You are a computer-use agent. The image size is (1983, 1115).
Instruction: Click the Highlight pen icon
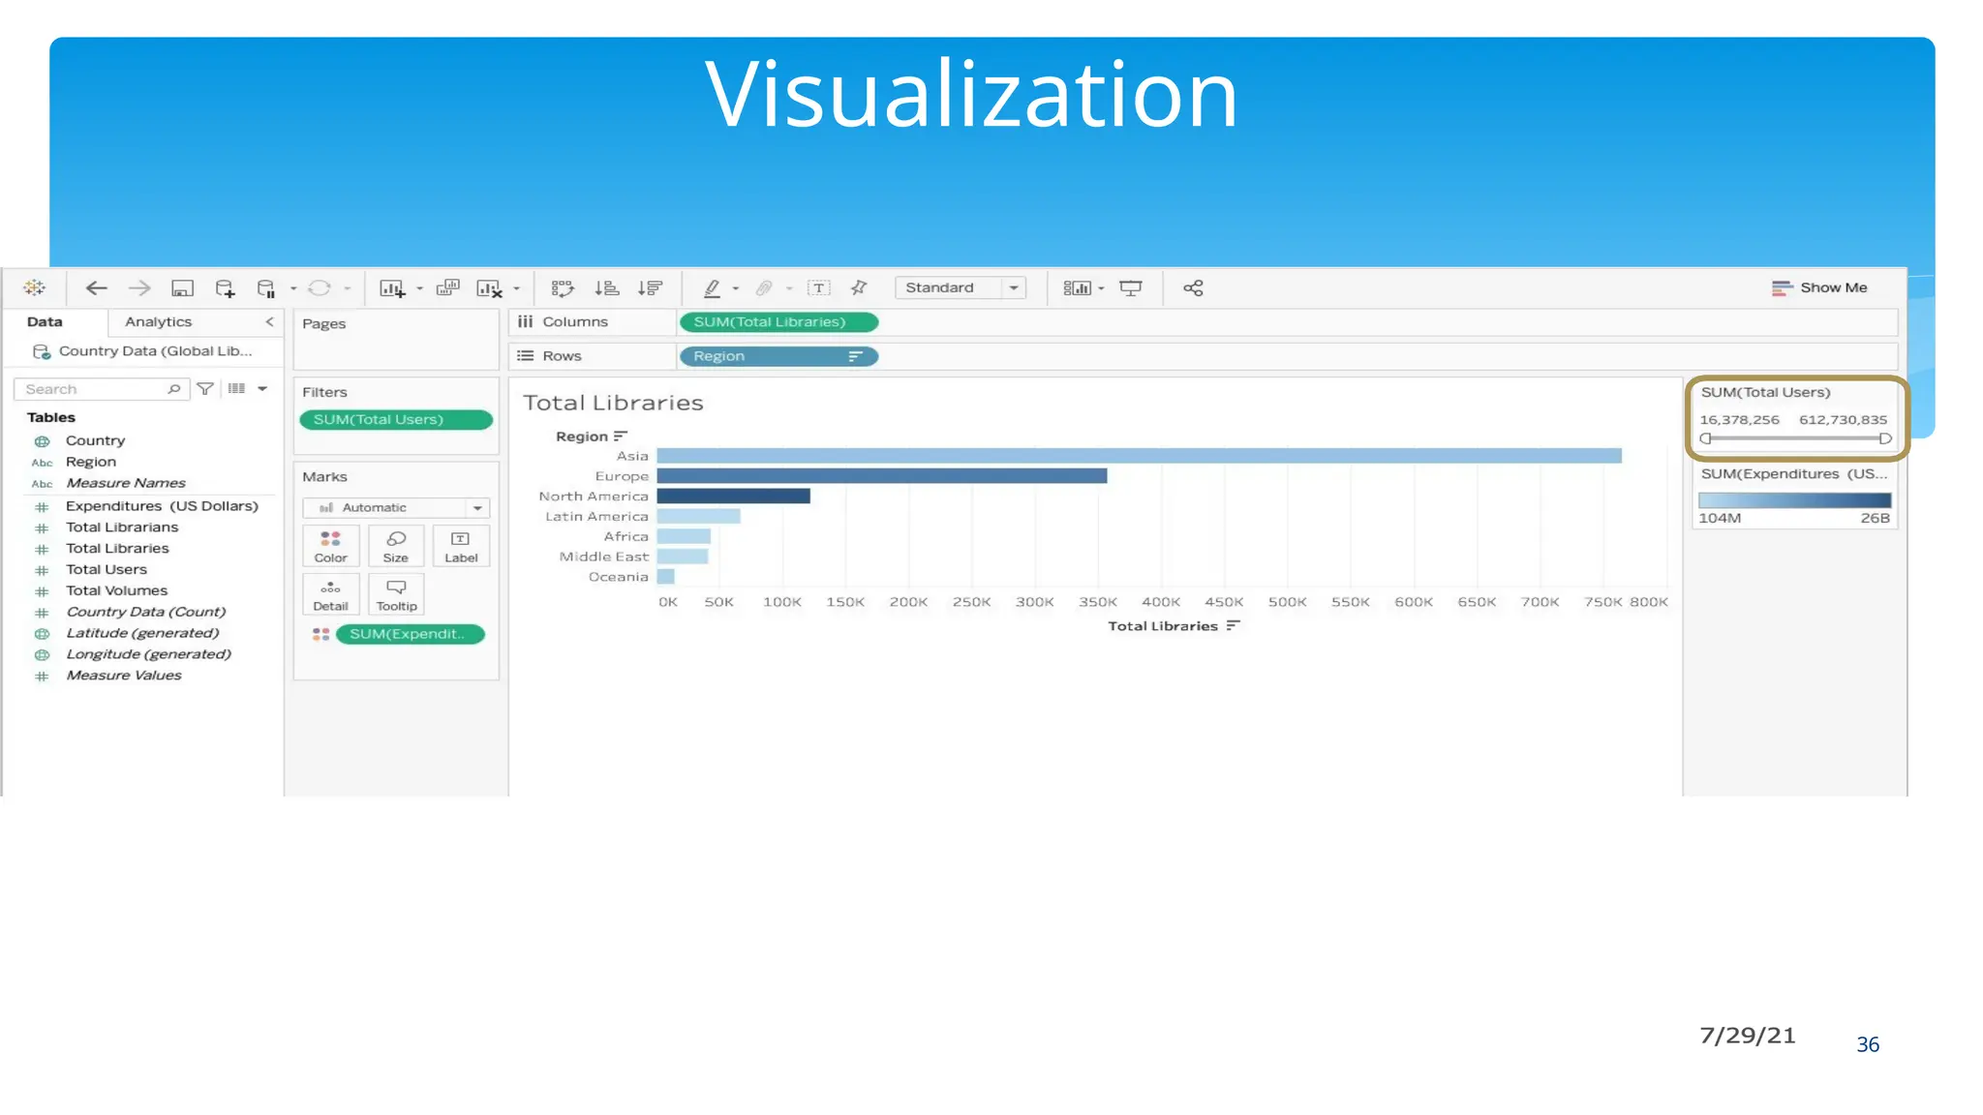click(712, 288)
